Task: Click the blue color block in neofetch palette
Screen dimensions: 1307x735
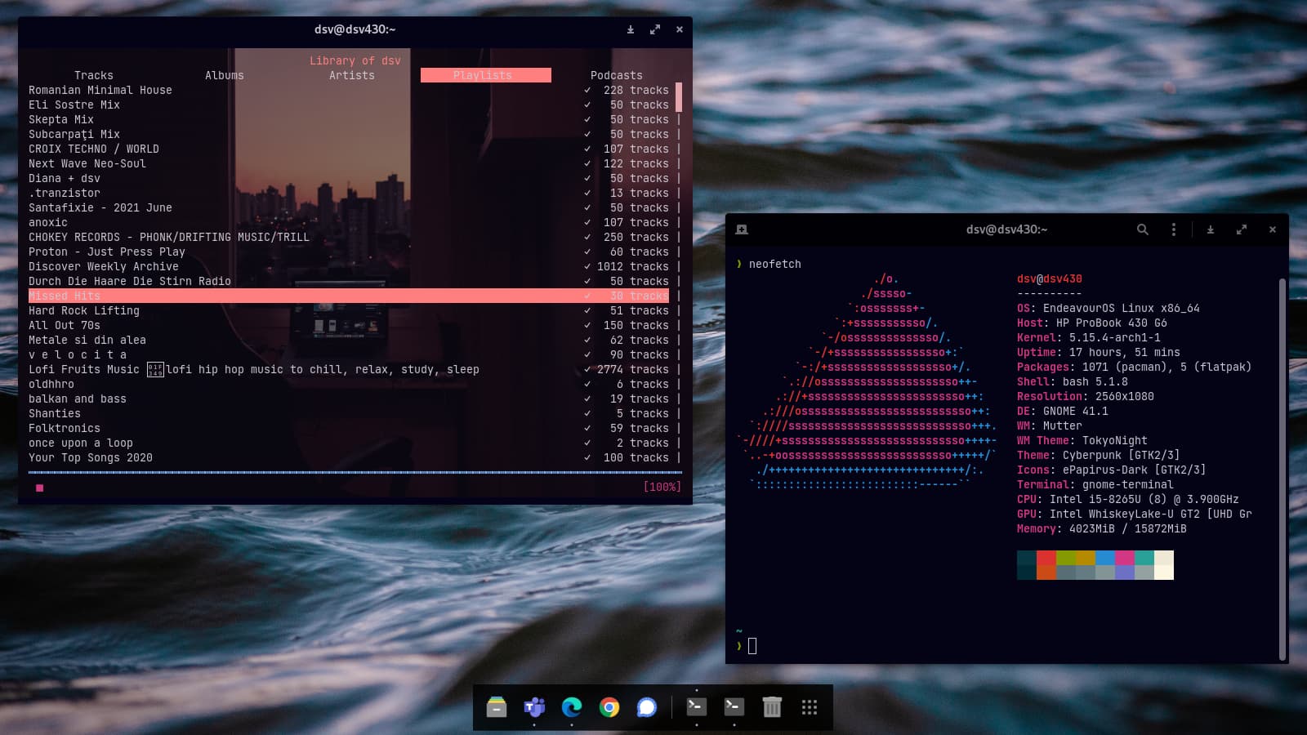Action: coord(1105,558)
